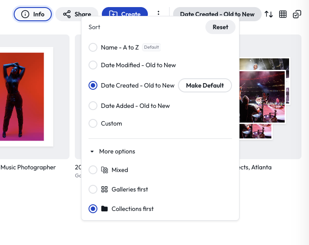Select the Mixed ordering radio
Image resolution: width=309 pixels, height=245 pixels.
point(93,170)
